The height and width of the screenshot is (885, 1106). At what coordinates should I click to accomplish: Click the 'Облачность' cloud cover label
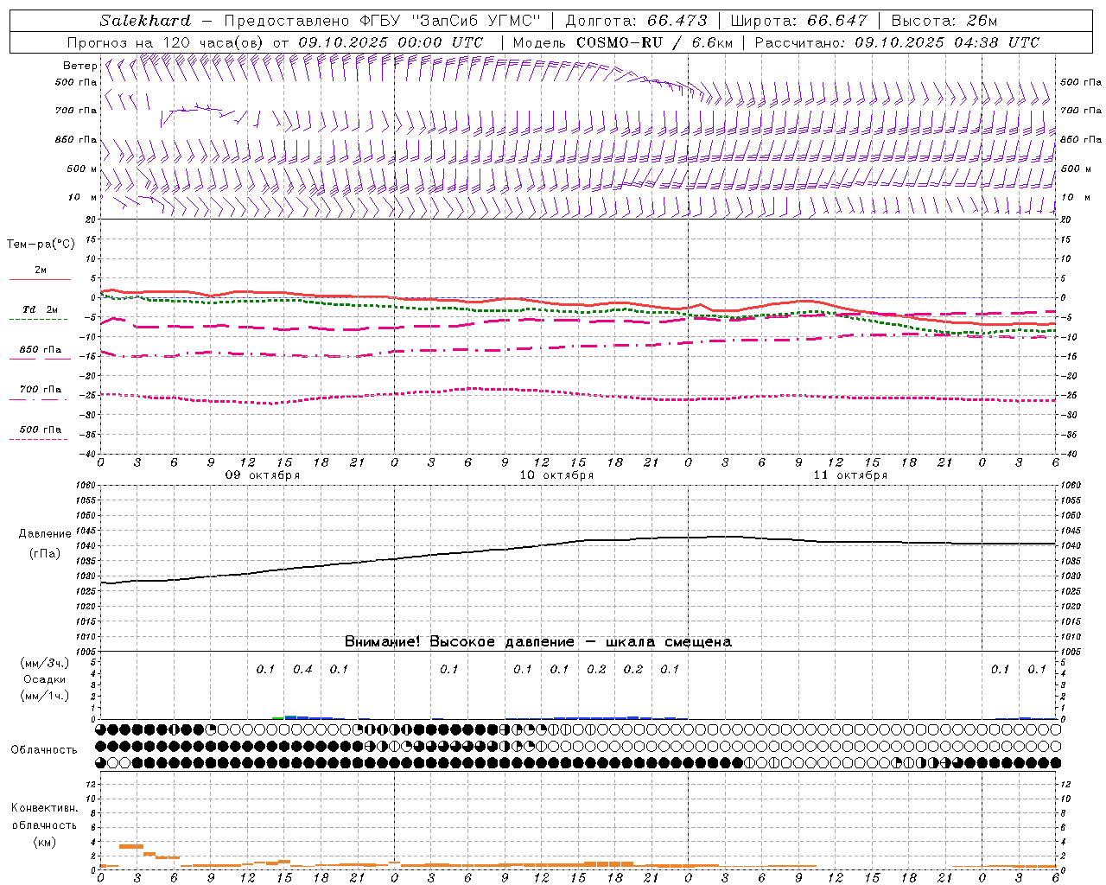(x=44, y=750)
